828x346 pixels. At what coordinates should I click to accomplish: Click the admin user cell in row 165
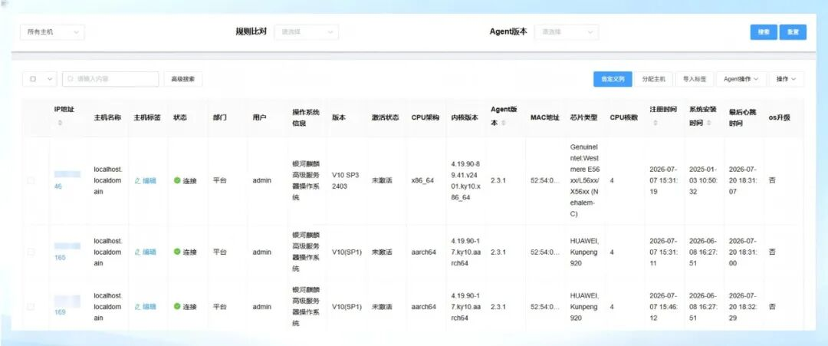(x=262, y=252)
